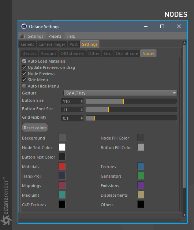The height and width of the screenshot is (230, 194).
Task: Toggle the Side Menu checkbox
Action: click(25, 80)
